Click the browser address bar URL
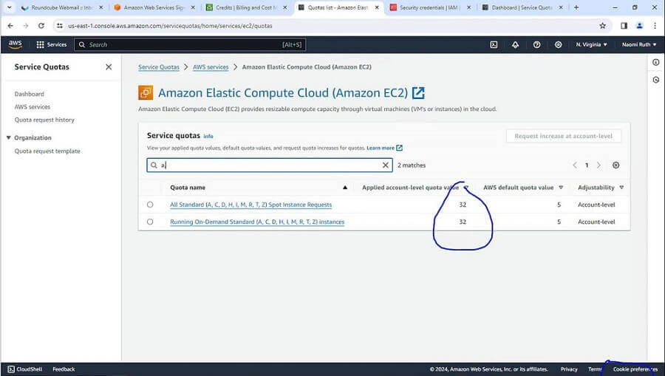Image resolution: width=665 pixels, height=376 pixels. [x=170, y=26]
